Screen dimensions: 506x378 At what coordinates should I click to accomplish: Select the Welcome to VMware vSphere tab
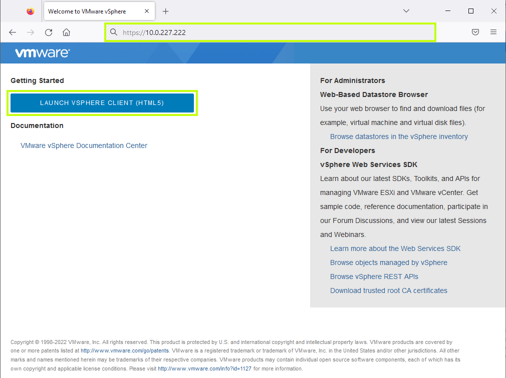99,11
